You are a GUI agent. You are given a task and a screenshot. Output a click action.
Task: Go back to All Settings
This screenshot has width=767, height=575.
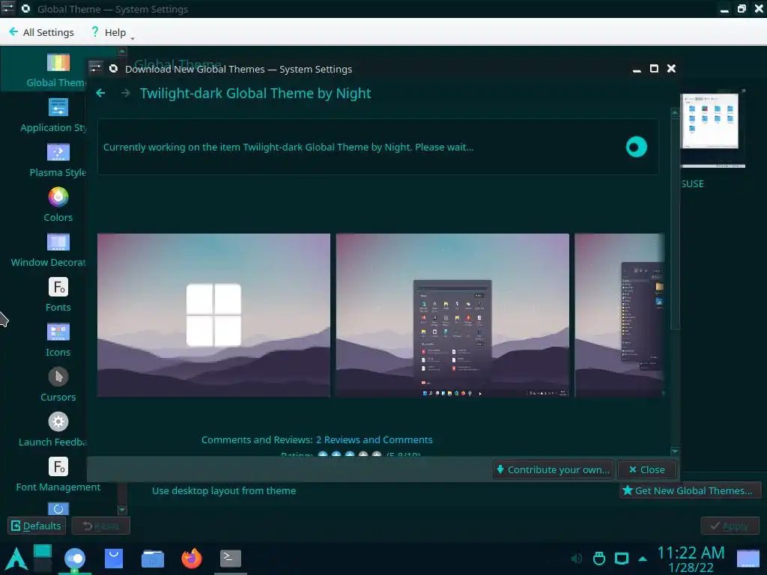tap(42, 32)
